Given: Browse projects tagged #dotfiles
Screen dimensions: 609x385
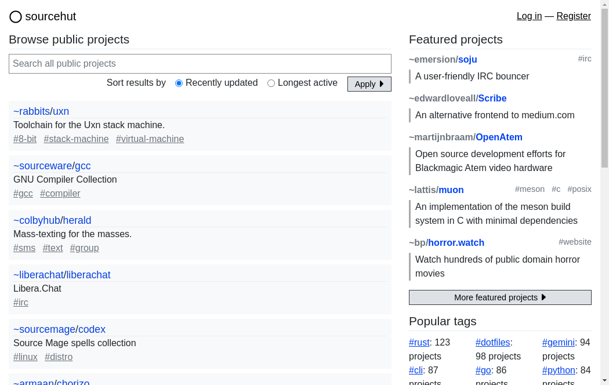Looking at the screenshot, I should tap(492, 343).
